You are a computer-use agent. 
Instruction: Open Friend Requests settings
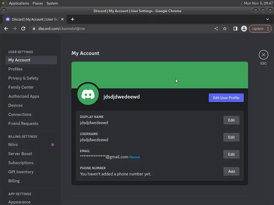point(31,123)
